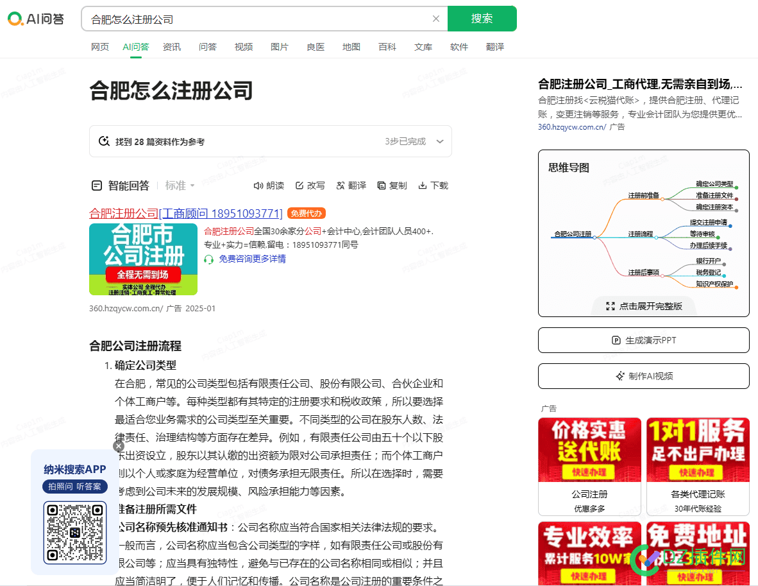
Task: Open the 问答 tab
Action: (x=207, y=47)
